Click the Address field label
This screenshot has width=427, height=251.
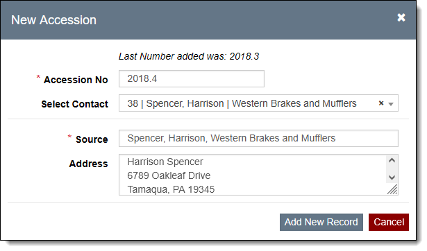click(x=88, y=164)
